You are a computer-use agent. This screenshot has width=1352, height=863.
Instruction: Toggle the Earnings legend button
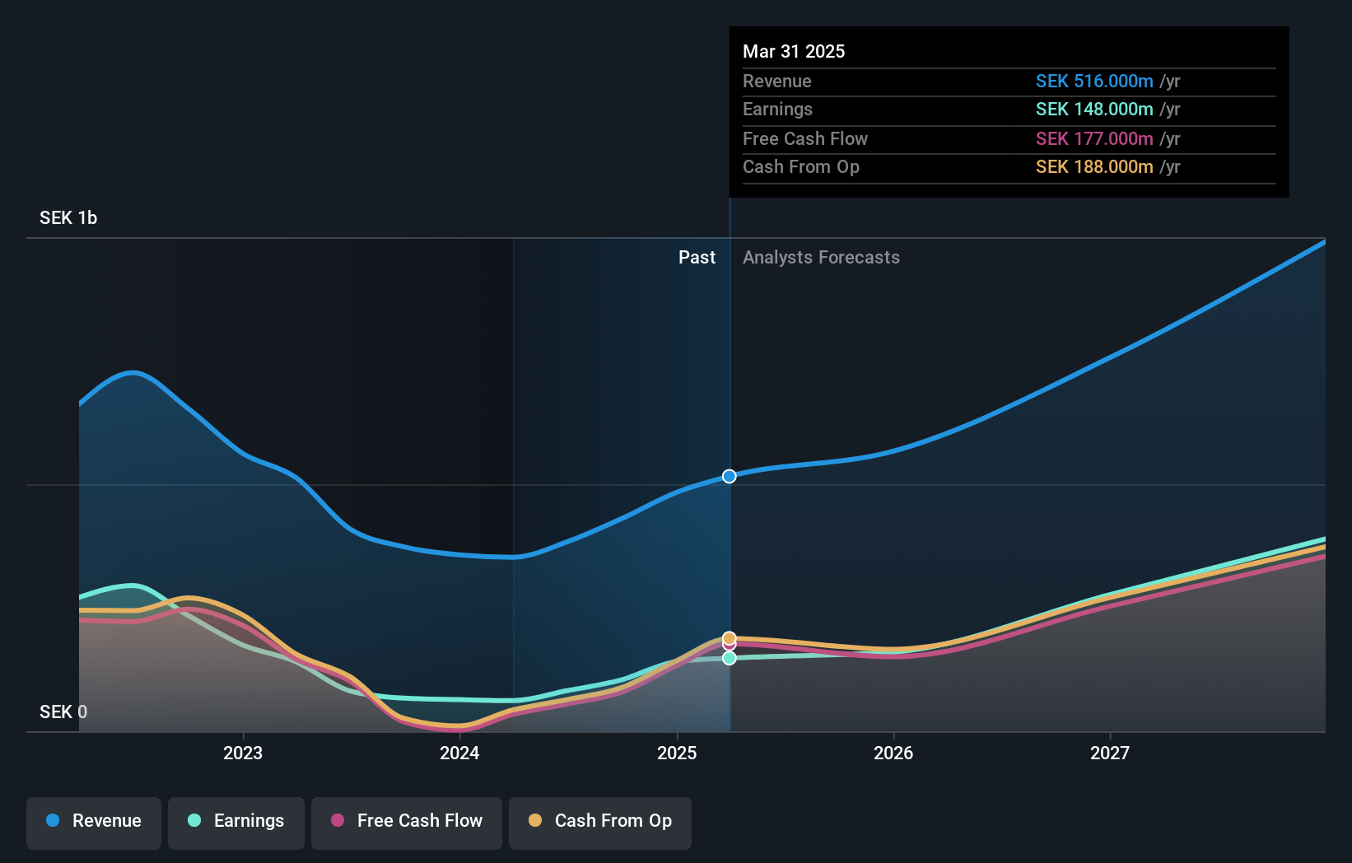236,823
